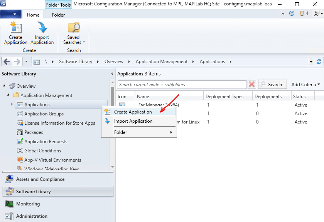Collapse the ribbon with the up chevron

pos(283,13)
